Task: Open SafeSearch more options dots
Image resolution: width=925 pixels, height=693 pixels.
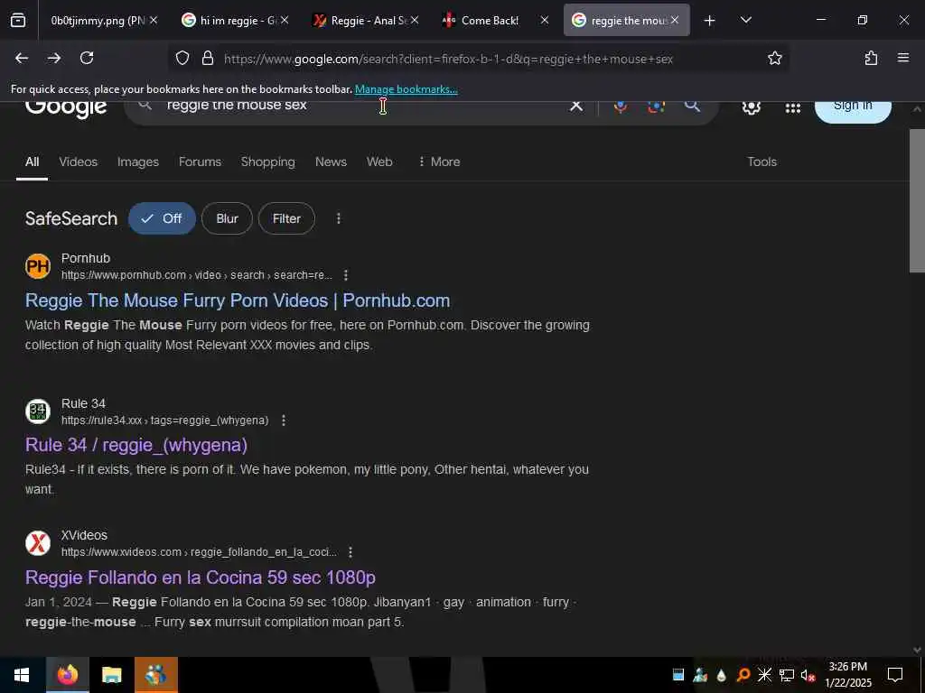Action: 338,218
